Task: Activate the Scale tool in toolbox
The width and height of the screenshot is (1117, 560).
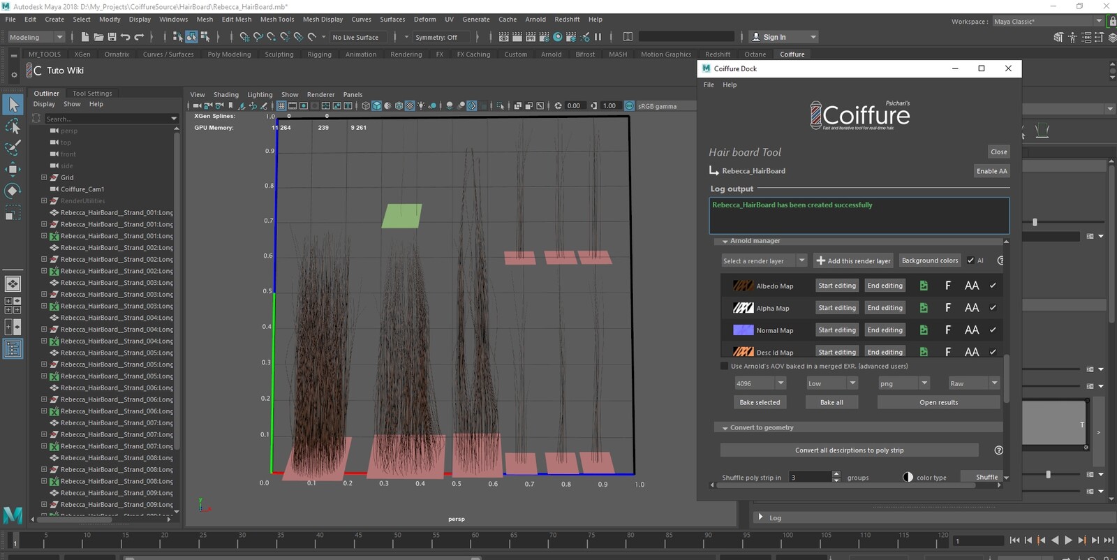Action: click(13, 212)
